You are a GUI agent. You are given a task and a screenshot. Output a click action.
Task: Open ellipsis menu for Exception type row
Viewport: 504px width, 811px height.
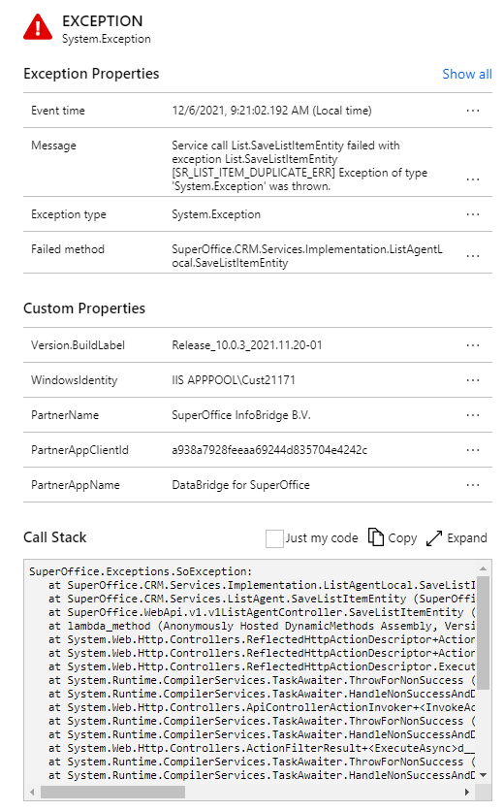pos(472,214)
